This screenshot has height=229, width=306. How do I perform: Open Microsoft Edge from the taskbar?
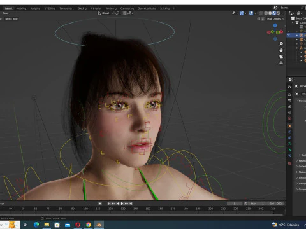[x=36, y=225]
